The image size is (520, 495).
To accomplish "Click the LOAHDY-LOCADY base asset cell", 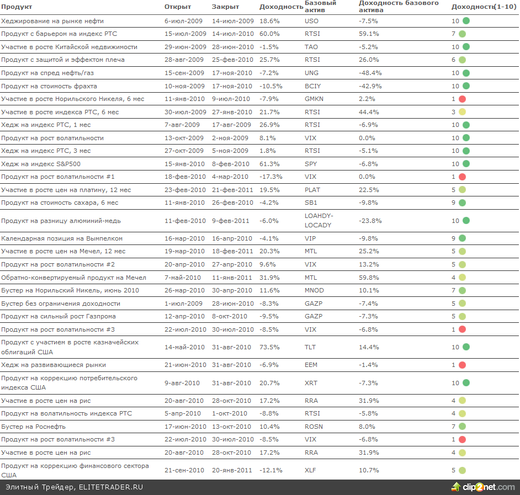I will pos(319,221).
